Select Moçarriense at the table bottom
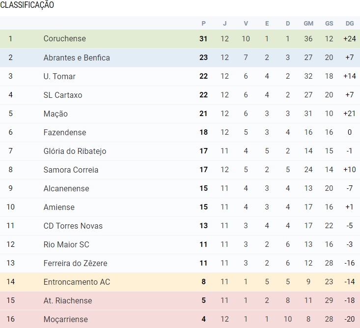 click(66, 319)
